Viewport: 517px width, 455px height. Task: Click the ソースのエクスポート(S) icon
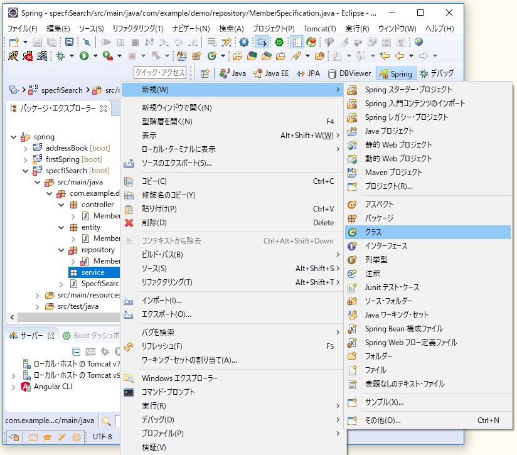129,163
